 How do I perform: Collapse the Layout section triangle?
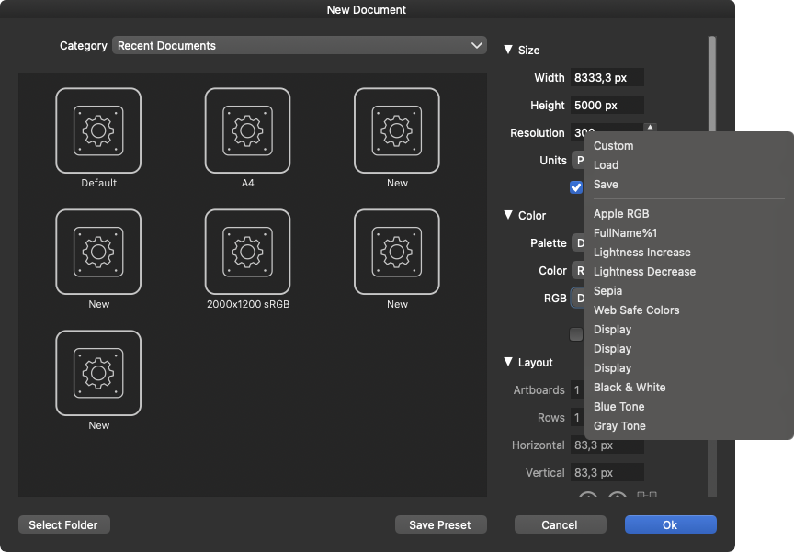(508, 362)
